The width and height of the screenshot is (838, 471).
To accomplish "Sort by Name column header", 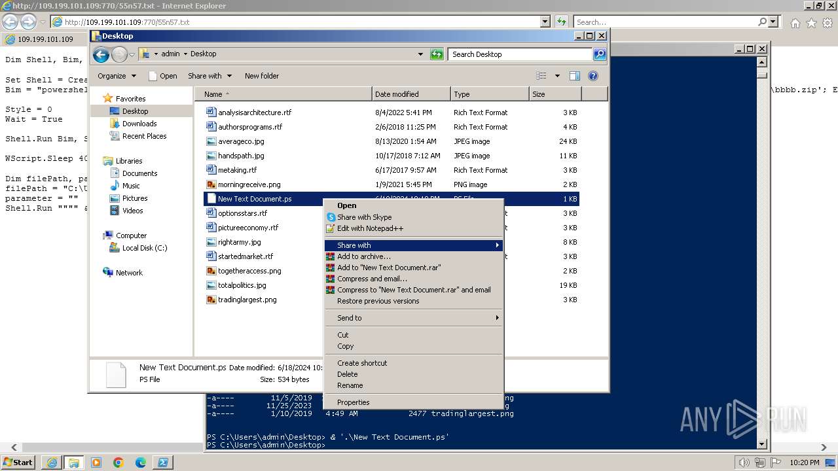I will click(x=283, y=94).
